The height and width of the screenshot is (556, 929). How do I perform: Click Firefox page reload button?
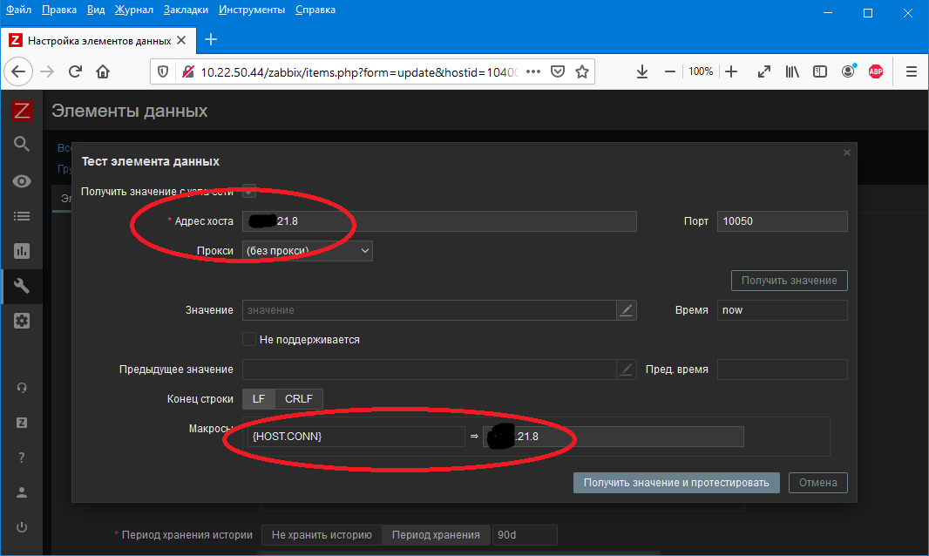point(75,71)
